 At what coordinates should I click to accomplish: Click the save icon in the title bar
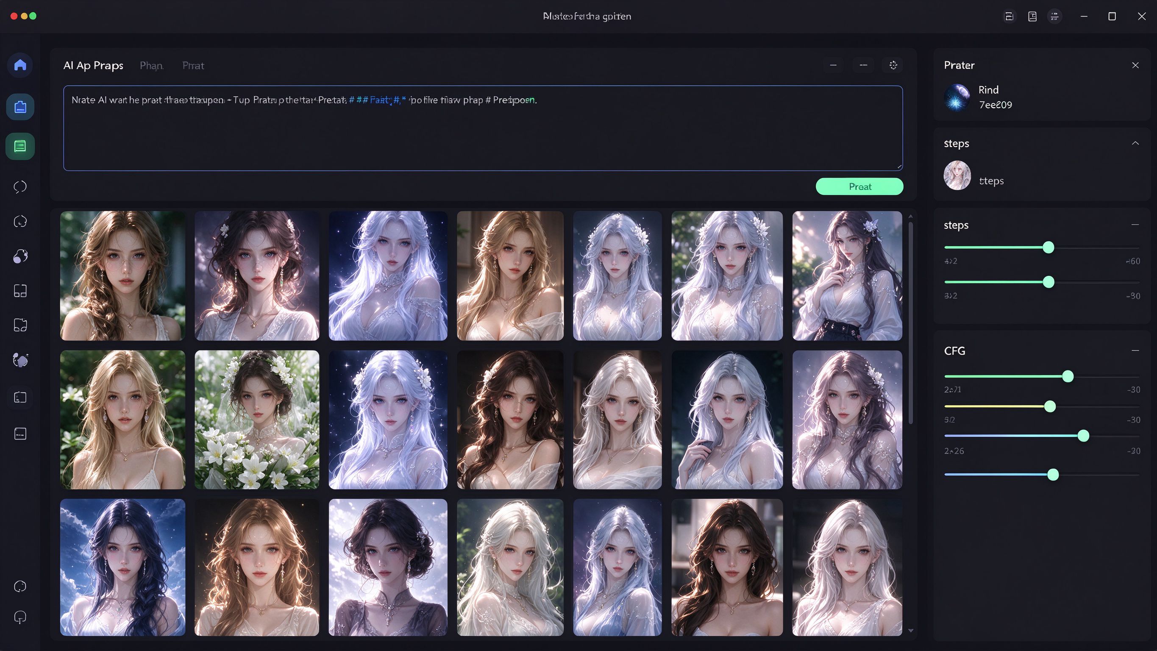(1009, 17)
